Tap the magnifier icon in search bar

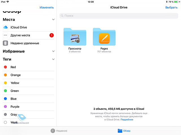(x=62, y=16)
